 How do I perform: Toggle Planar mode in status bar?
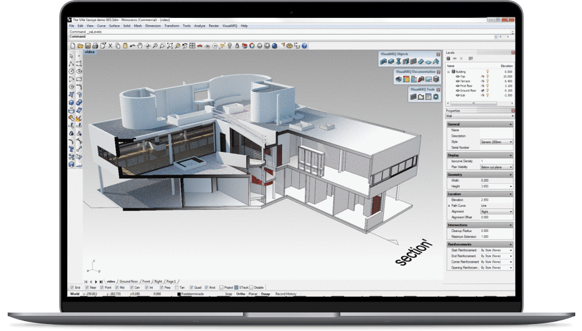pyautogui.click(x=253, y=294)
